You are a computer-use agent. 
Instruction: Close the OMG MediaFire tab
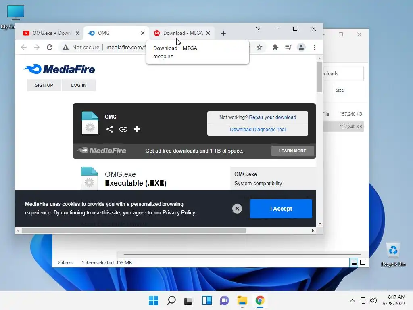[143, 33]
